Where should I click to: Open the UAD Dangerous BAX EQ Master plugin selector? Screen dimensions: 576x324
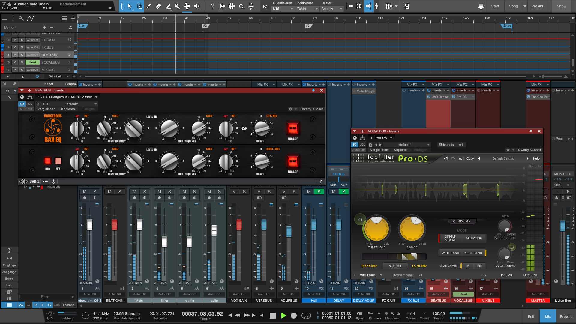pos(67,97)
